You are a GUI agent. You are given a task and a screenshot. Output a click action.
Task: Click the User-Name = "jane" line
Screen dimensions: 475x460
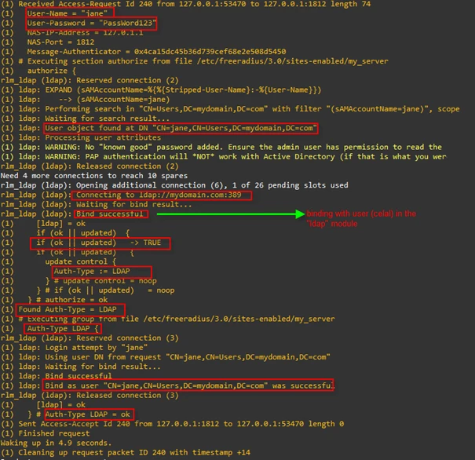tap(69, 13)
